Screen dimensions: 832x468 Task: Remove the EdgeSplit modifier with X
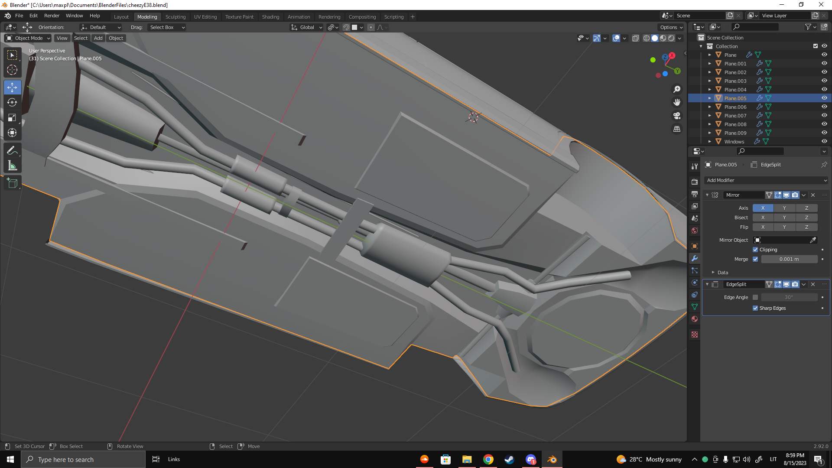pos(813,284)
